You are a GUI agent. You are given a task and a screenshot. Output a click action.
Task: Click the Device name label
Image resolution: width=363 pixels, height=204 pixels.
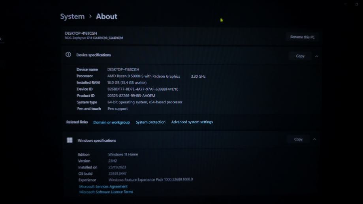(x=87, y=69)
